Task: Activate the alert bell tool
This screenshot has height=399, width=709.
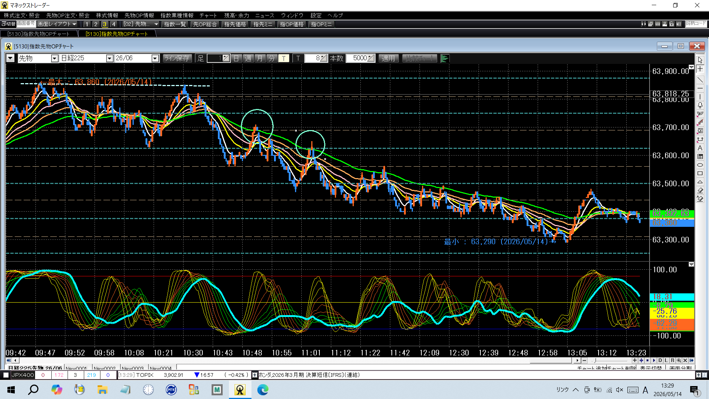Action: (700, 105)
